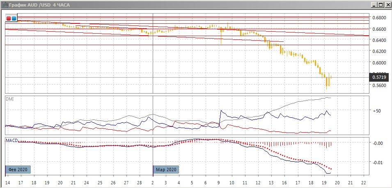Select the DMI indicator label
Viewport: 392px width, 188px height.
coord(10,99)
